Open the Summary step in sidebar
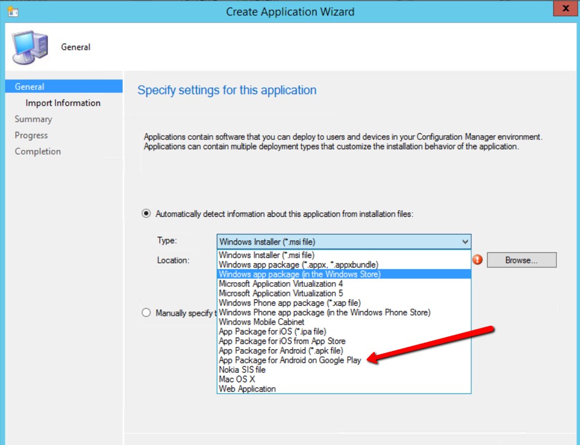 point(33,119)
